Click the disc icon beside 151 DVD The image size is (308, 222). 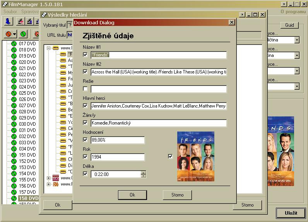coord(14,155)
